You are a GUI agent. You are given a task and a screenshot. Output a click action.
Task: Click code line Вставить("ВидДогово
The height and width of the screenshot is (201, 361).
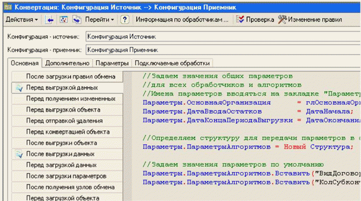point(251,173)
